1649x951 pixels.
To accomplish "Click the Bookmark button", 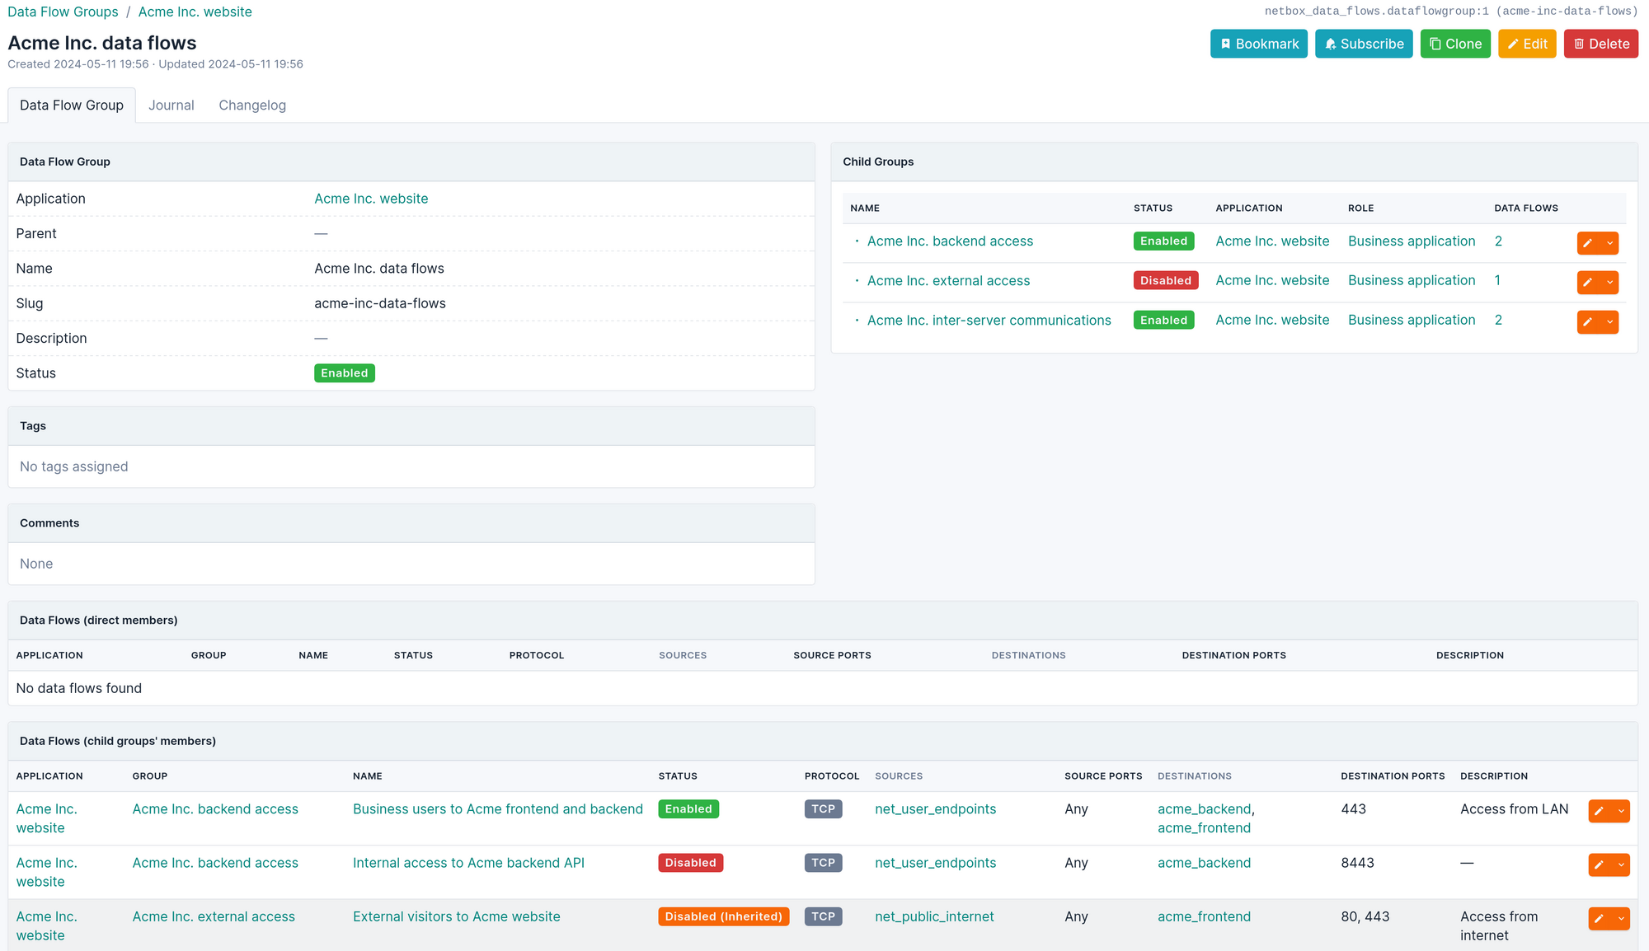I will pyautogui.click(x=1258, y=44).
